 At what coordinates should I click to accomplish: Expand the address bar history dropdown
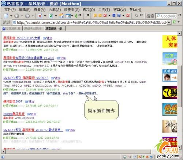click(169, 23)
